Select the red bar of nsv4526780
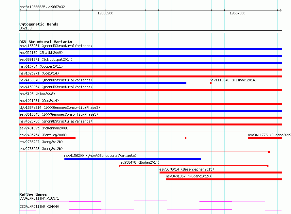 click(x=150, y=124)
